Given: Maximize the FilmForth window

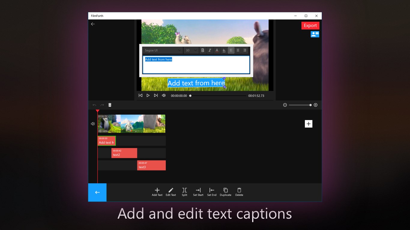Looking at the screenshot, I should pyautogui.click(x=306, y=16).
